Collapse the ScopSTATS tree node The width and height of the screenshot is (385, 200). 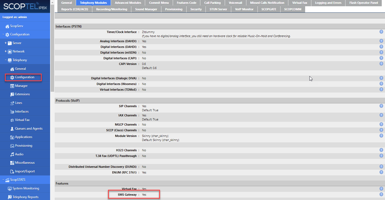[3, 180]
